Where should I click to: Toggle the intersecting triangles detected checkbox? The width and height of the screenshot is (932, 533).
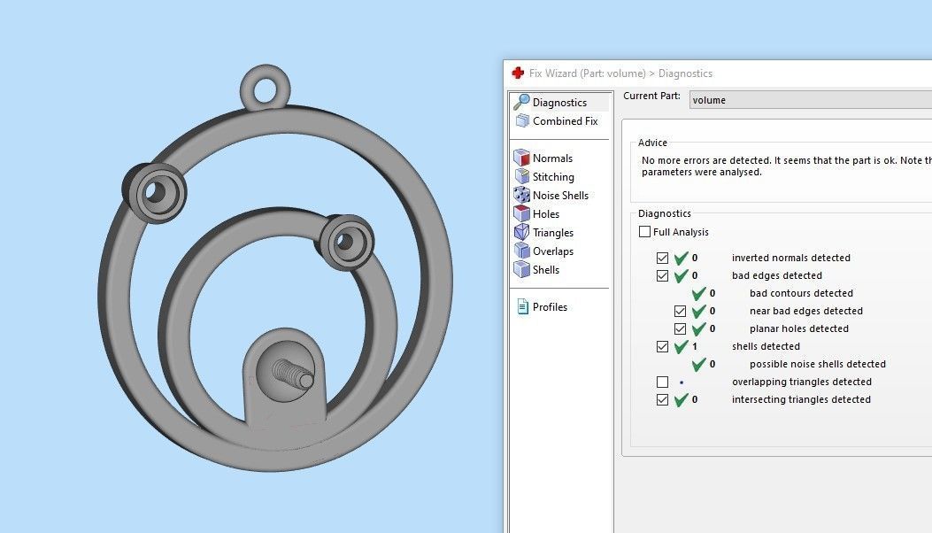(662, 399)
